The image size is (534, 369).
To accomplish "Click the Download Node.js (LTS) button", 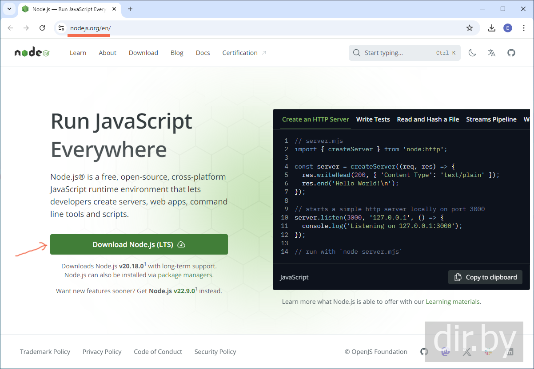I will point(139,244).
